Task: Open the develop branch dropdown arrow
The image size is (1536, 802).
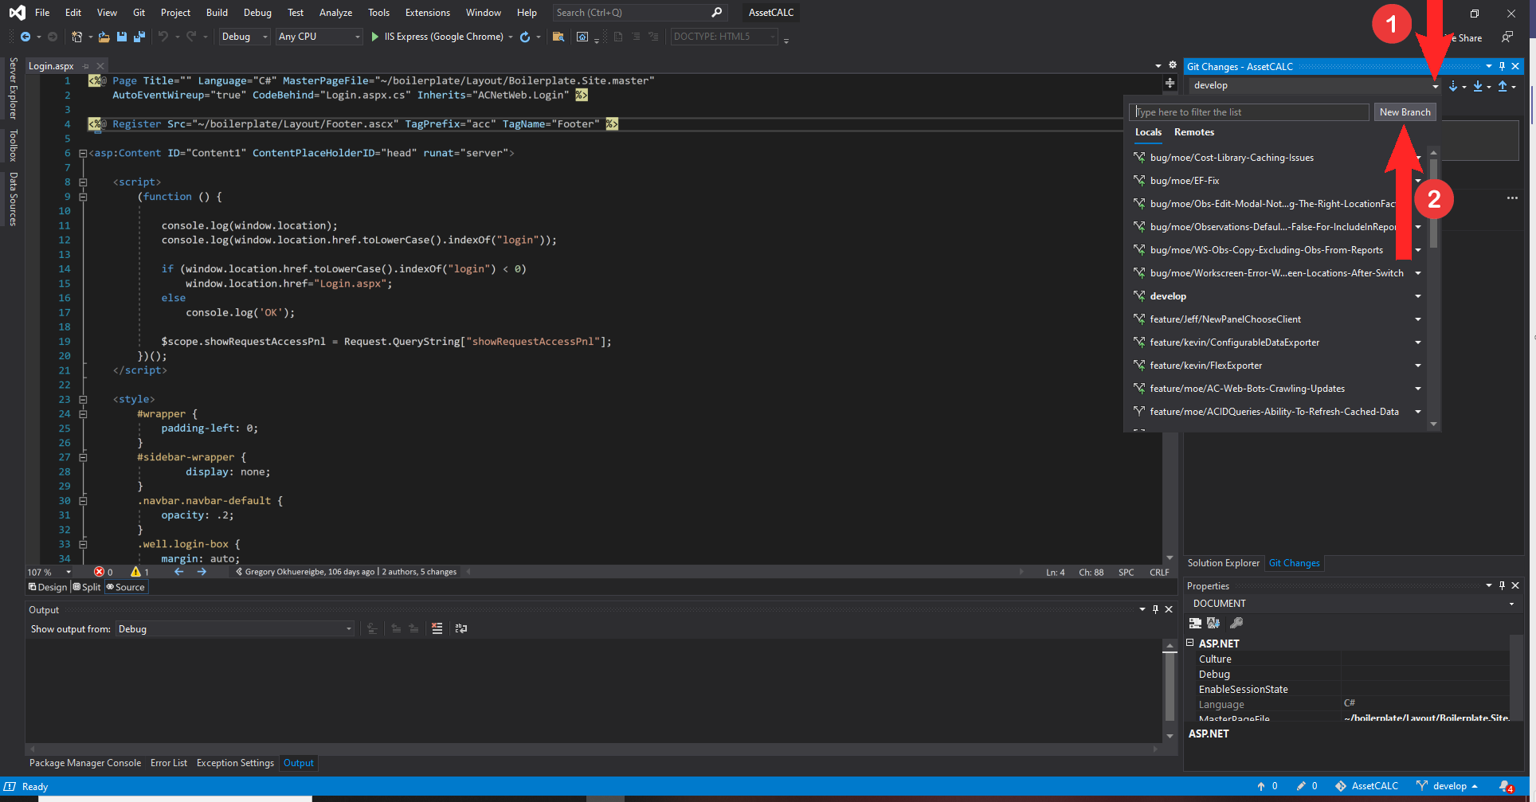Action: pyautogui.click(x=1435, y=86)
